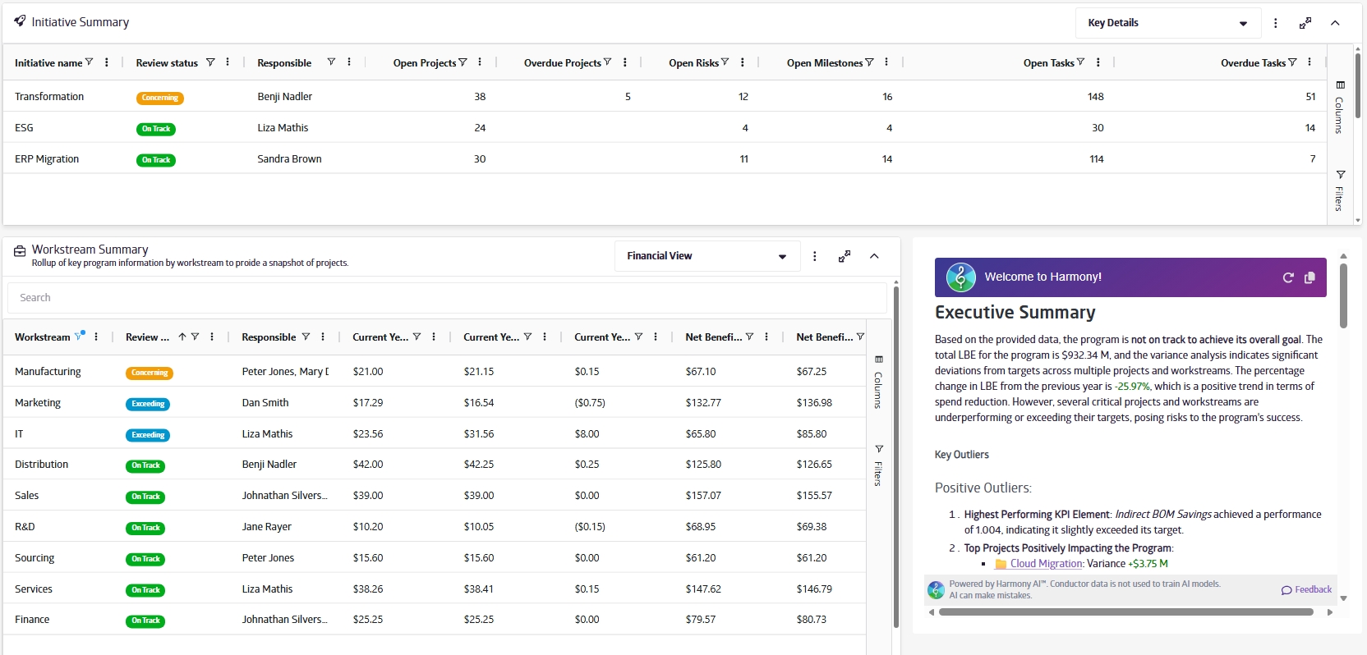Viewport: 1367px width, 655px height.
Task: Open Workstream column kebab menu
Action: coord(96,337)
